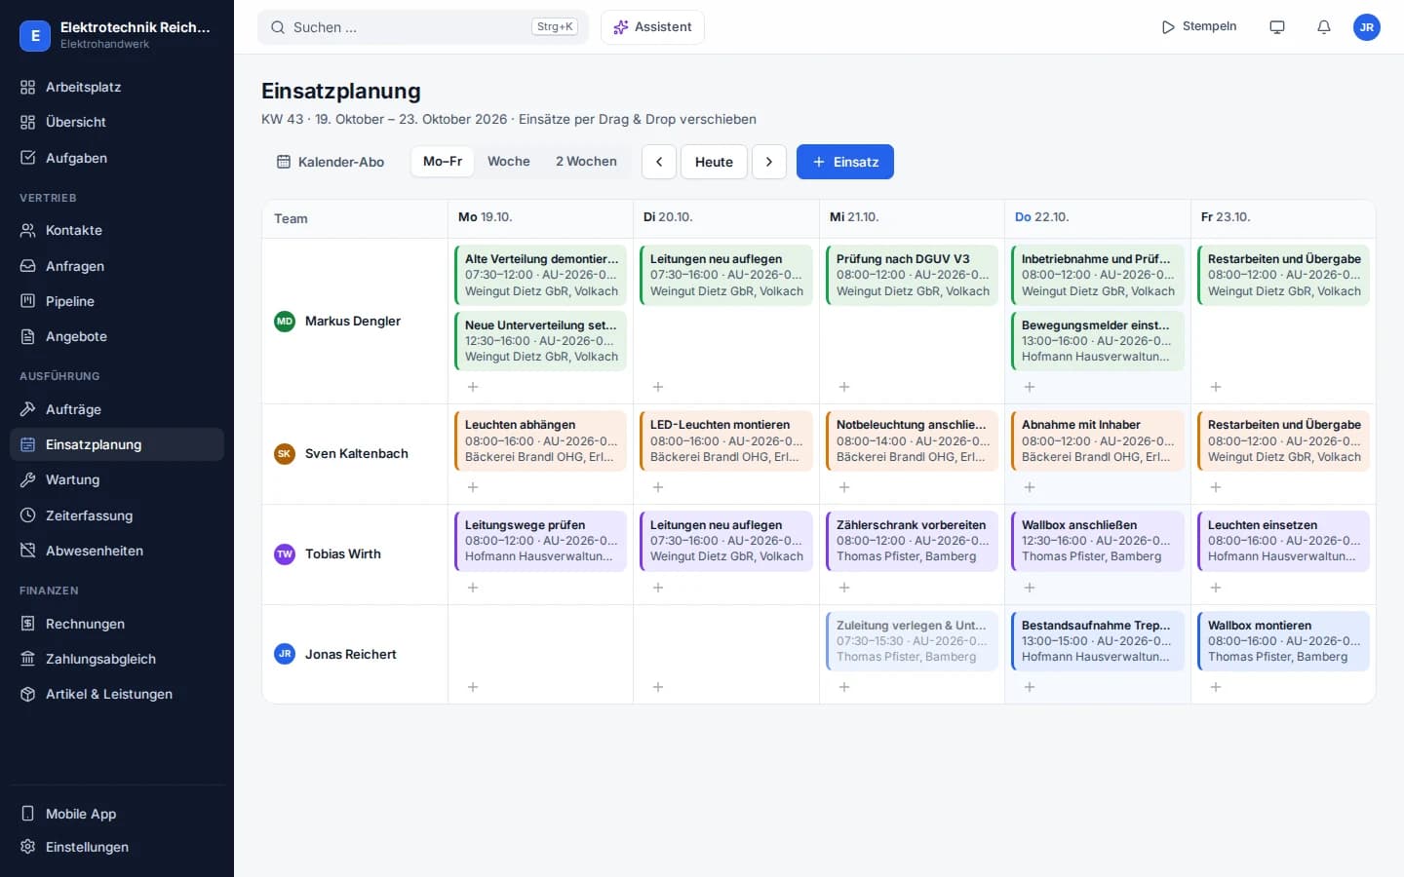Create a new Einsatz

(845, 162)
